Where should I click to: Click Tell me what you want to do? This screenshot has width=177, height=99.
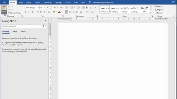(103, 2)
